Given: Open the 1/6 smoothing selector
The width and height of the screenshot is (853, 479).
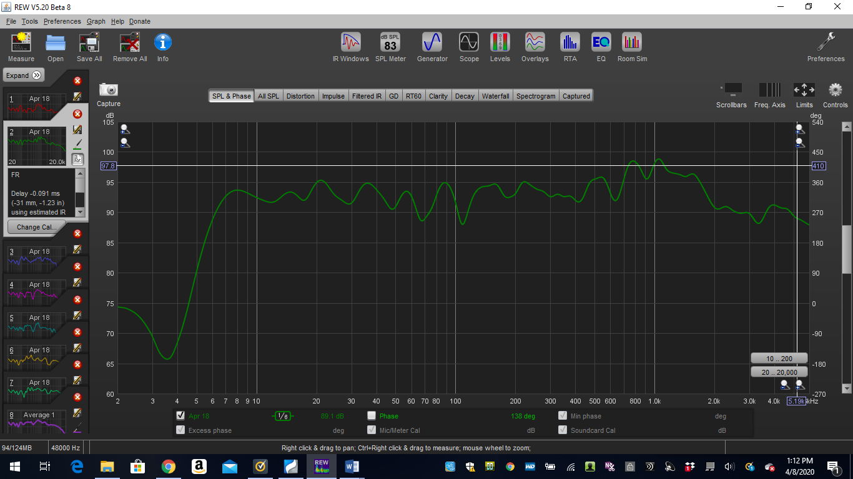Looking at the screenshot, I should point(283,416).
